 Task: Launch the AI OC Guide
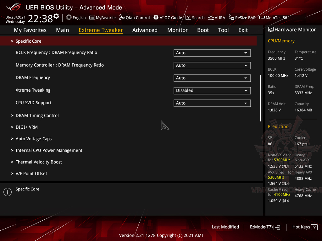pyautogui.click(x=168, y=18)
